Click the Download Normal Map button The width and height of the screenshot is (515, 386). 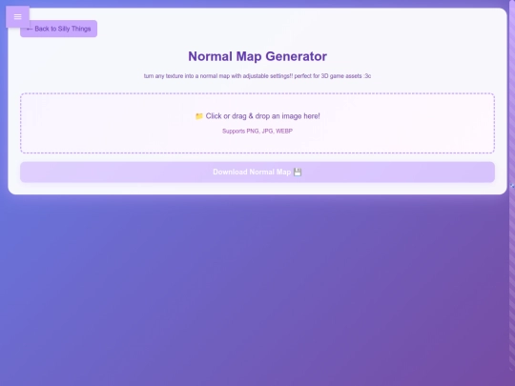point(257,172)
